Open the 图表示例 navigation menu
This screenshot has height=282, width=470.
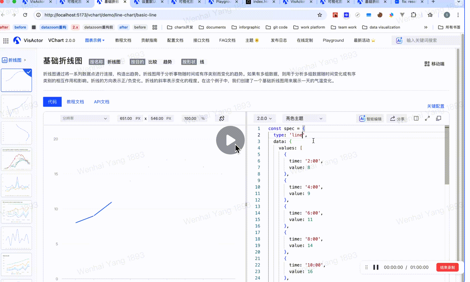tap(95, 40)
